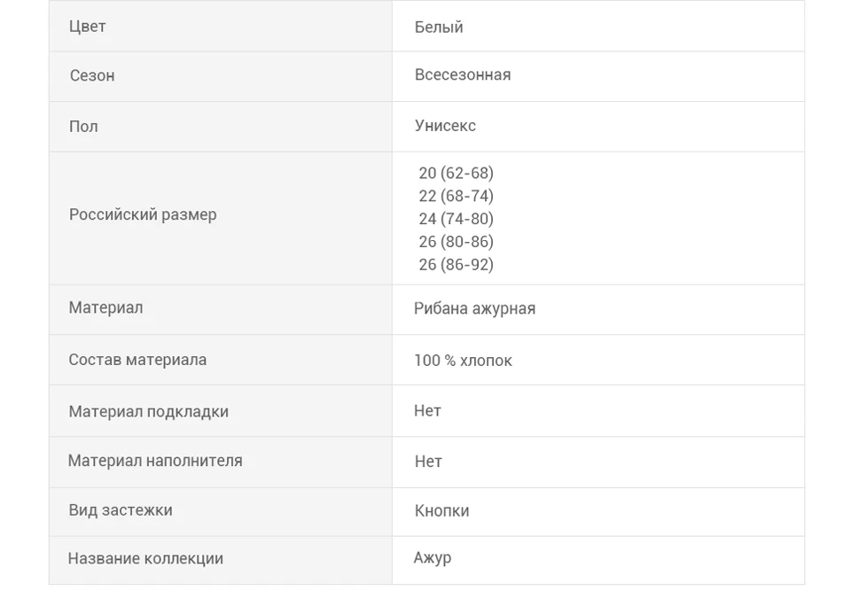Select the Кнопки fastener value
Viewport: 851px width, 614px height.
(x=441, y=511)
